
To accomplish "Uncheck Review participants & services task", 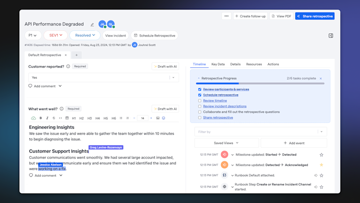I will [x=200, y=90].
